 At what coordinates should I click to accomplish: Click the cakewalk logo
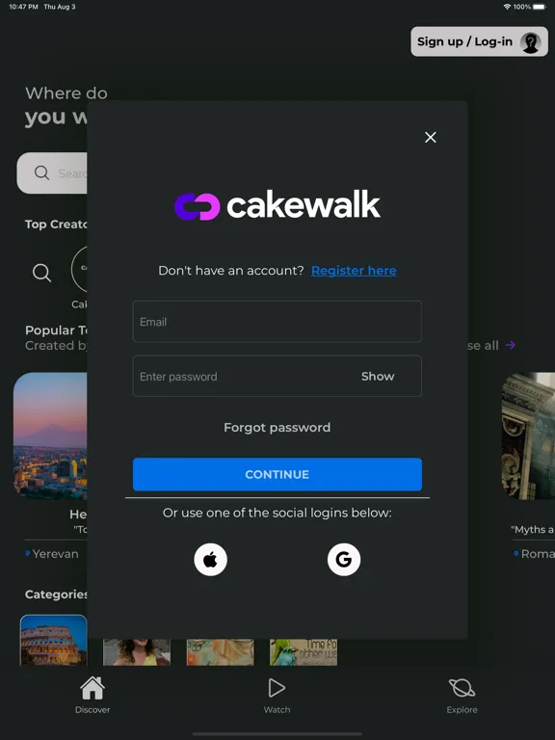click(277, 206)
